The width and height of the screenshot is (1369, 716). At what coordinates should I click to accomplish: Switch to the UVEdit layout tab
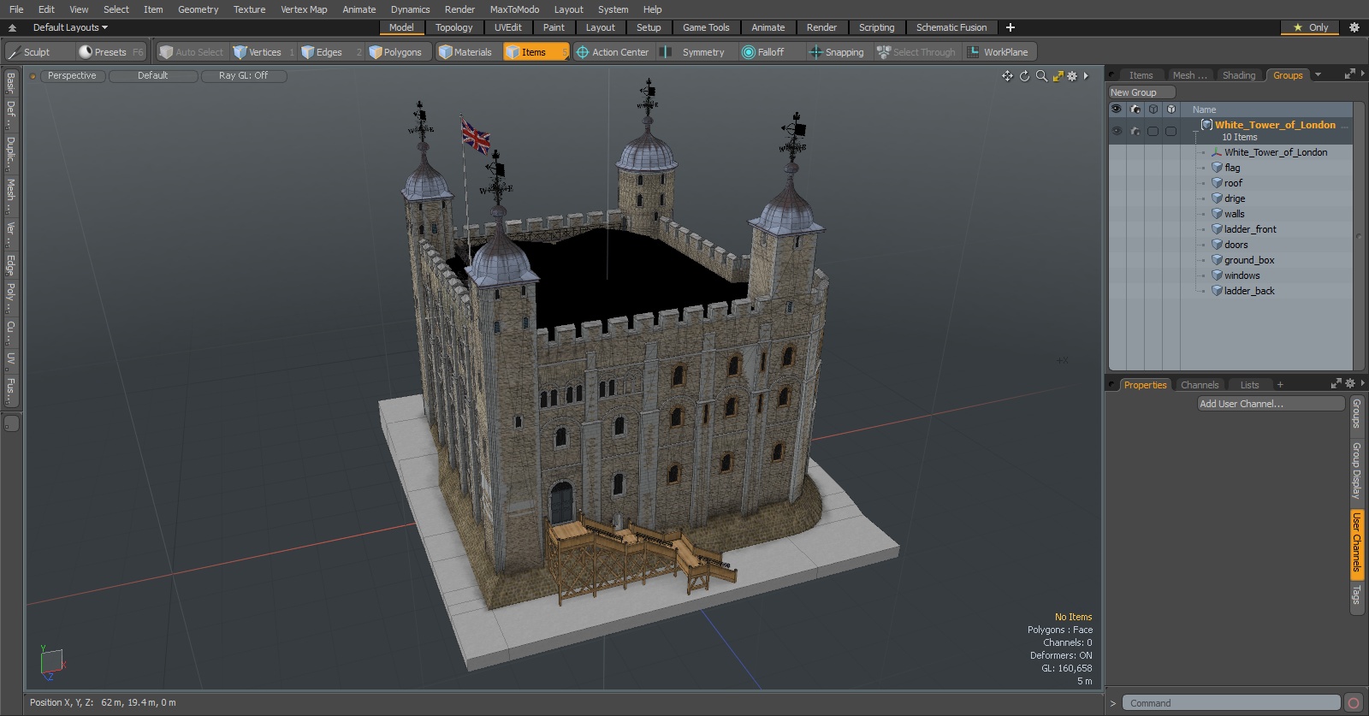coord(507,27)
